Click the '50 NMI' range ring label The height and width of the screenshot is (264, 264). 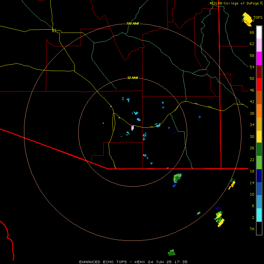point(133,78)
